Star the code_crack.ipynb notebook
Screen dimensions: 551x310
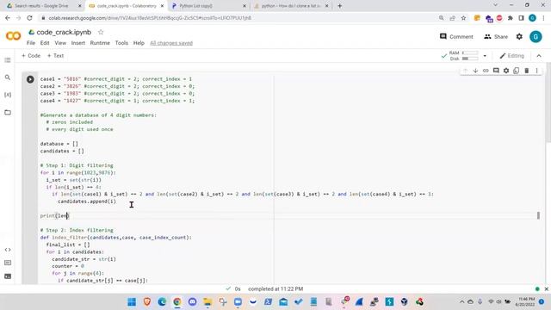101,32
